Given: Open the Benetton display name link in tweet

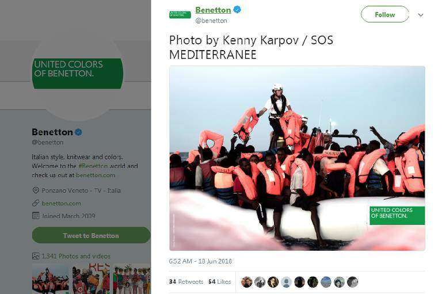Looking at the screenshot, I should pos(213,10).
